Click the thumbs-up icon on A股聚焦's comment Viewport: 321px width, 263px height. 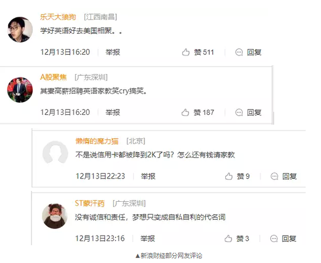[x=185, y=113]
